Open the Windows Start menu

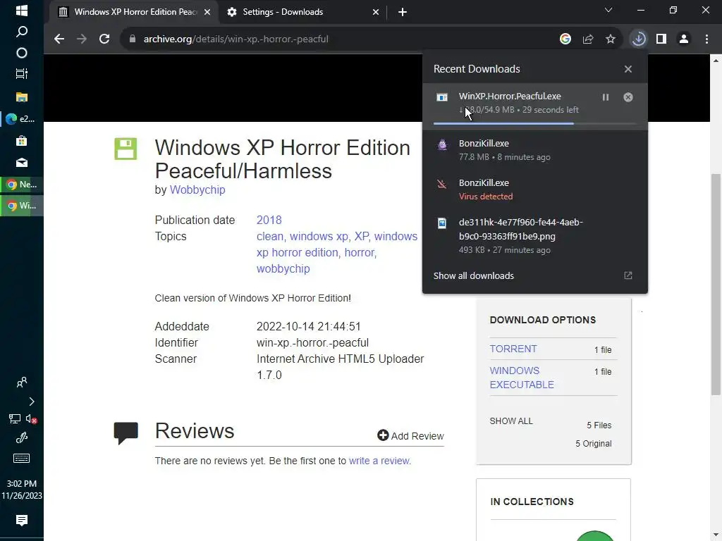(x=22, y=10)
